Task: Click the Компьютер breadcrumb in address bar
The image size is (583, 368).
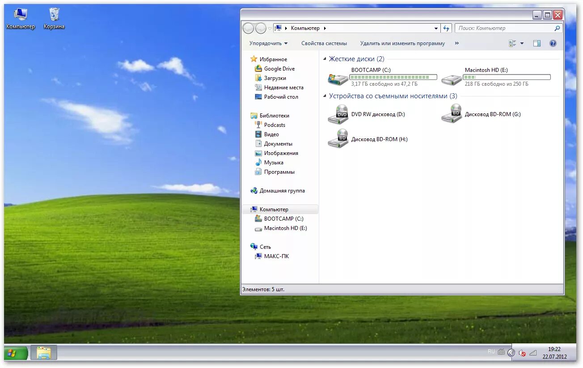Action: point(305,28)
